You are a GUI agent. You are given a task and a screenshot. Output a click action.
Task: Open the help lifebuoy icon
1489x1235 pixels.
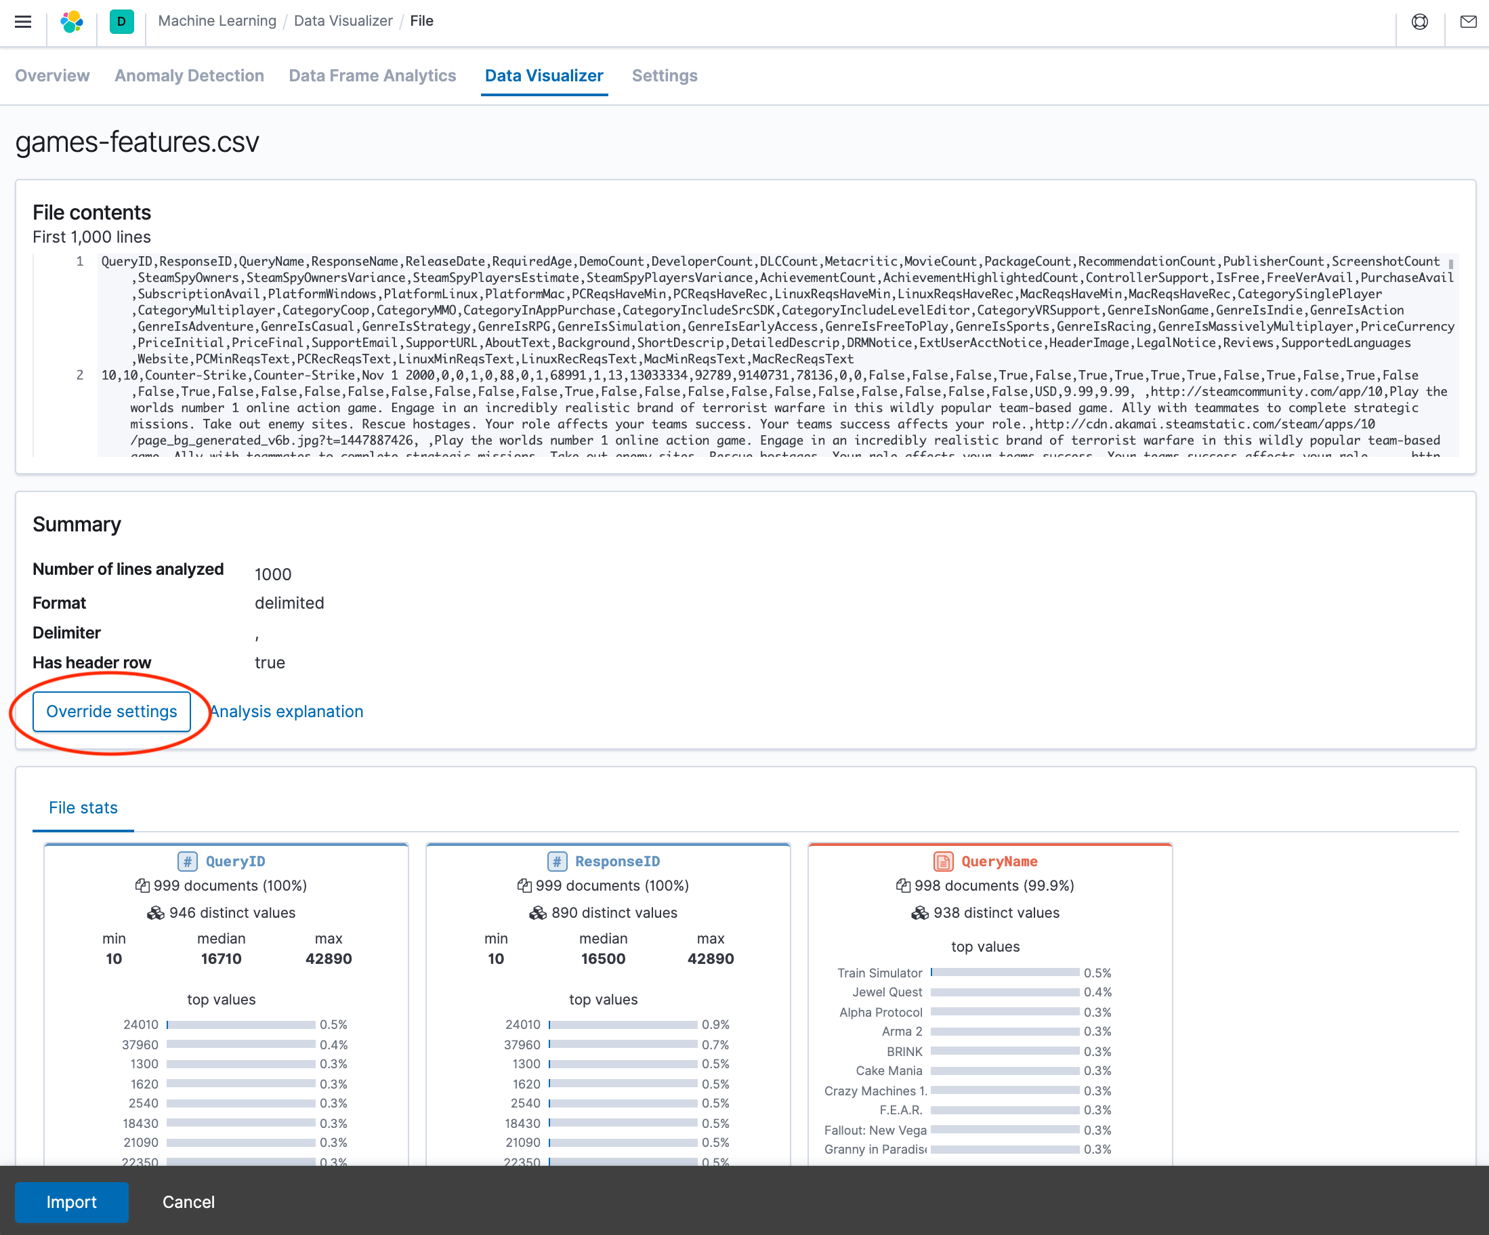click(x=1419, y=21)
